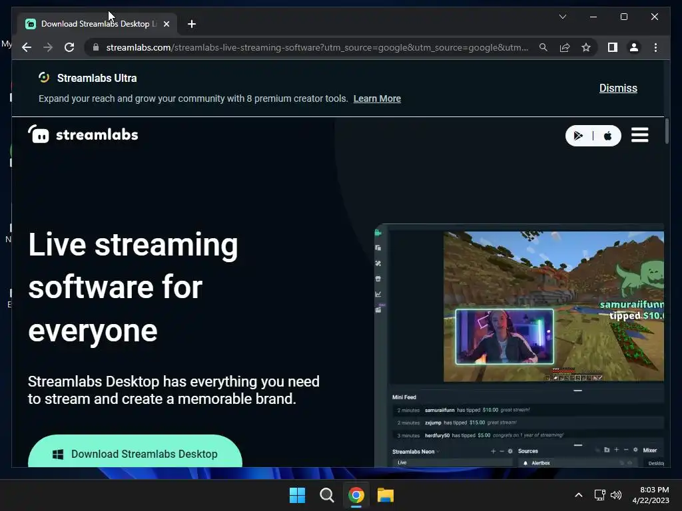Open the Chrome side panel
Screen dimensions: 682x511
tap(613, 47)
